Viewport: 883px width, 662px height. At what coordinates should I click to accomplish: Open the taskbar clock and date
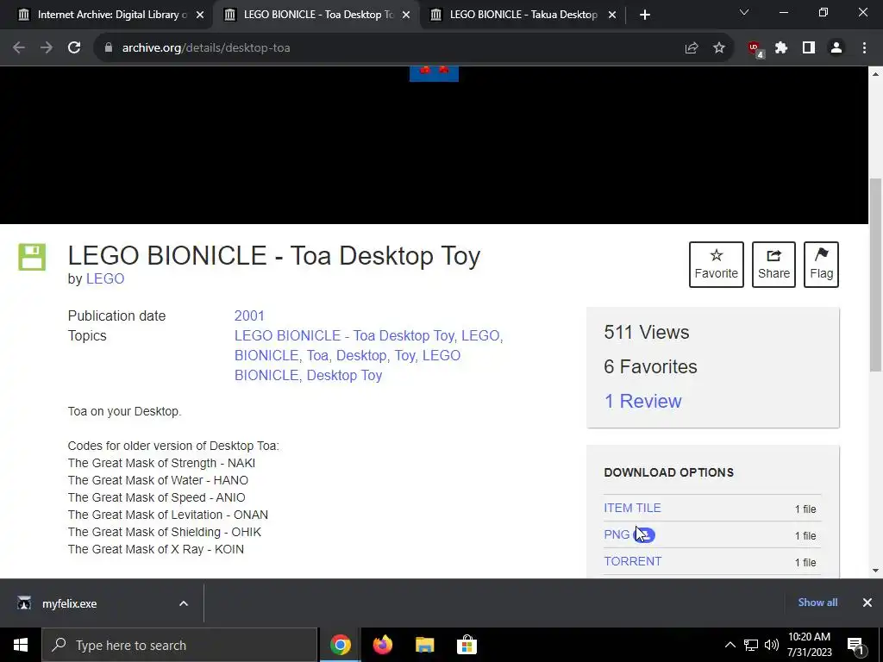click(809, 645)
